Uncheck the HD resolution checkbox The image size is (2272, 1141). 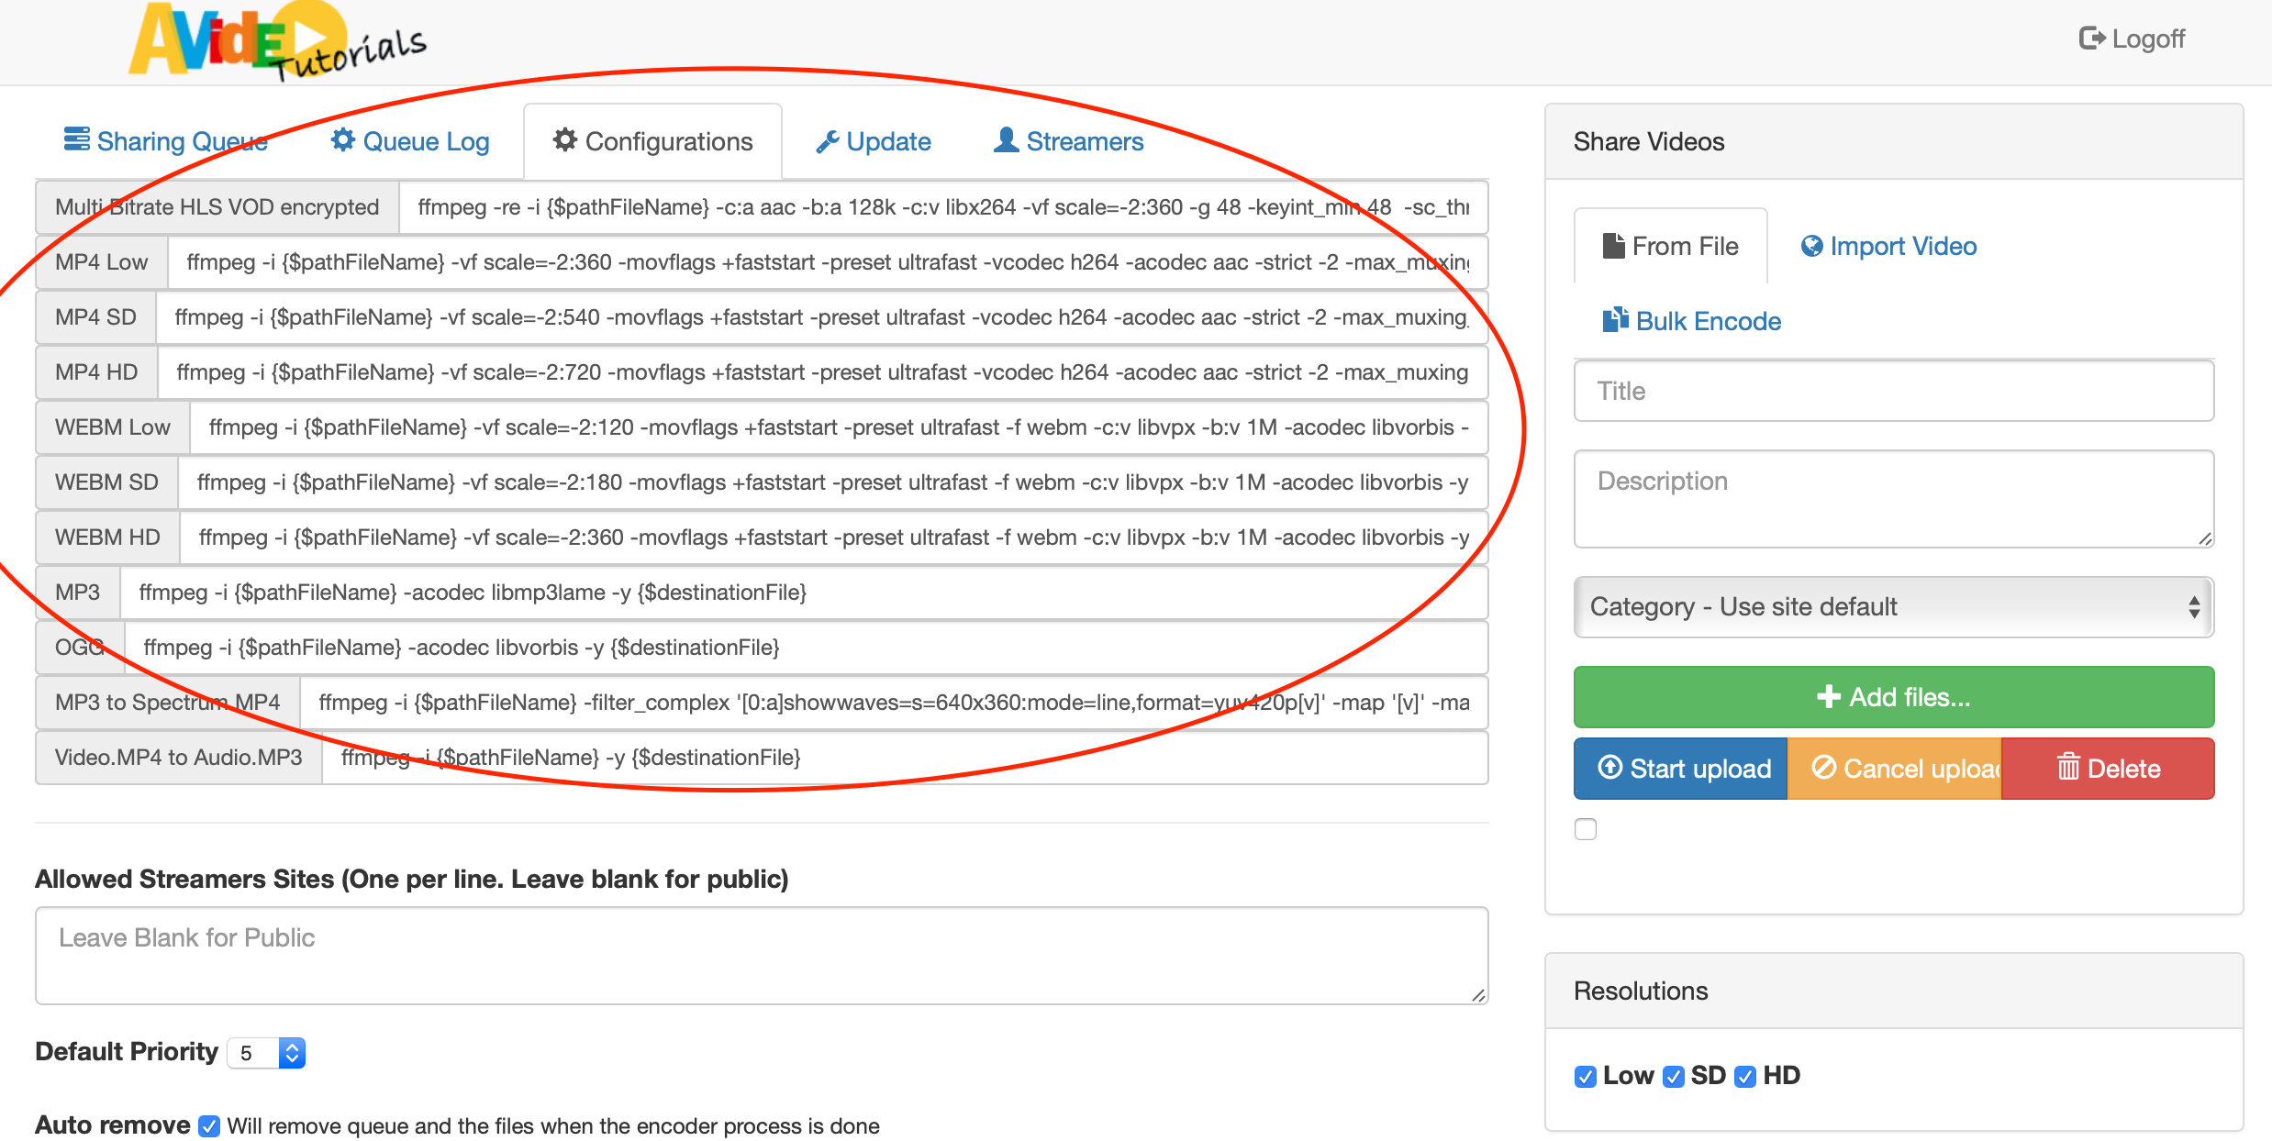pyautogui.click(x=1745, y=1076)
